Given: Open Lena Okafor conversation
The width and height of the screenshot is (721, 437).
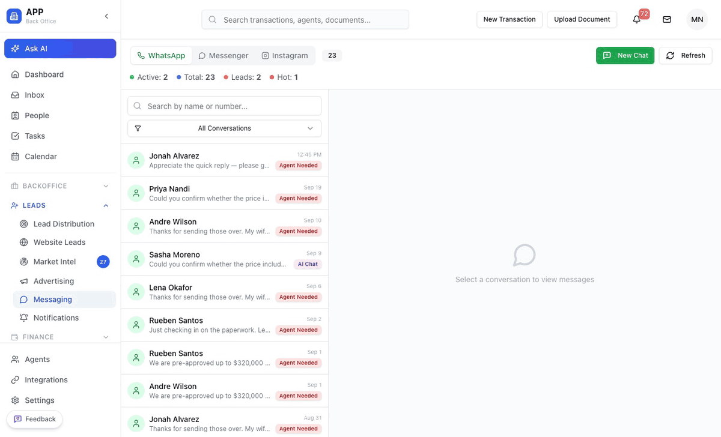Looking at the screenshot, I should (225, 292).
